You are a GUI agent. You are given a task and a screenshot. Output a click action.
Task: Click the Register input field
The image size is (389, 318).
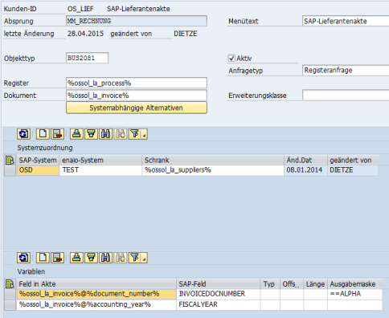coord(137,83)
